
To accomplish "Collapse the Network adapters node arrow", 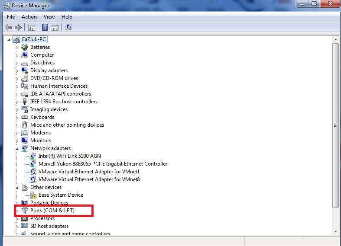I will pos(17,149).
